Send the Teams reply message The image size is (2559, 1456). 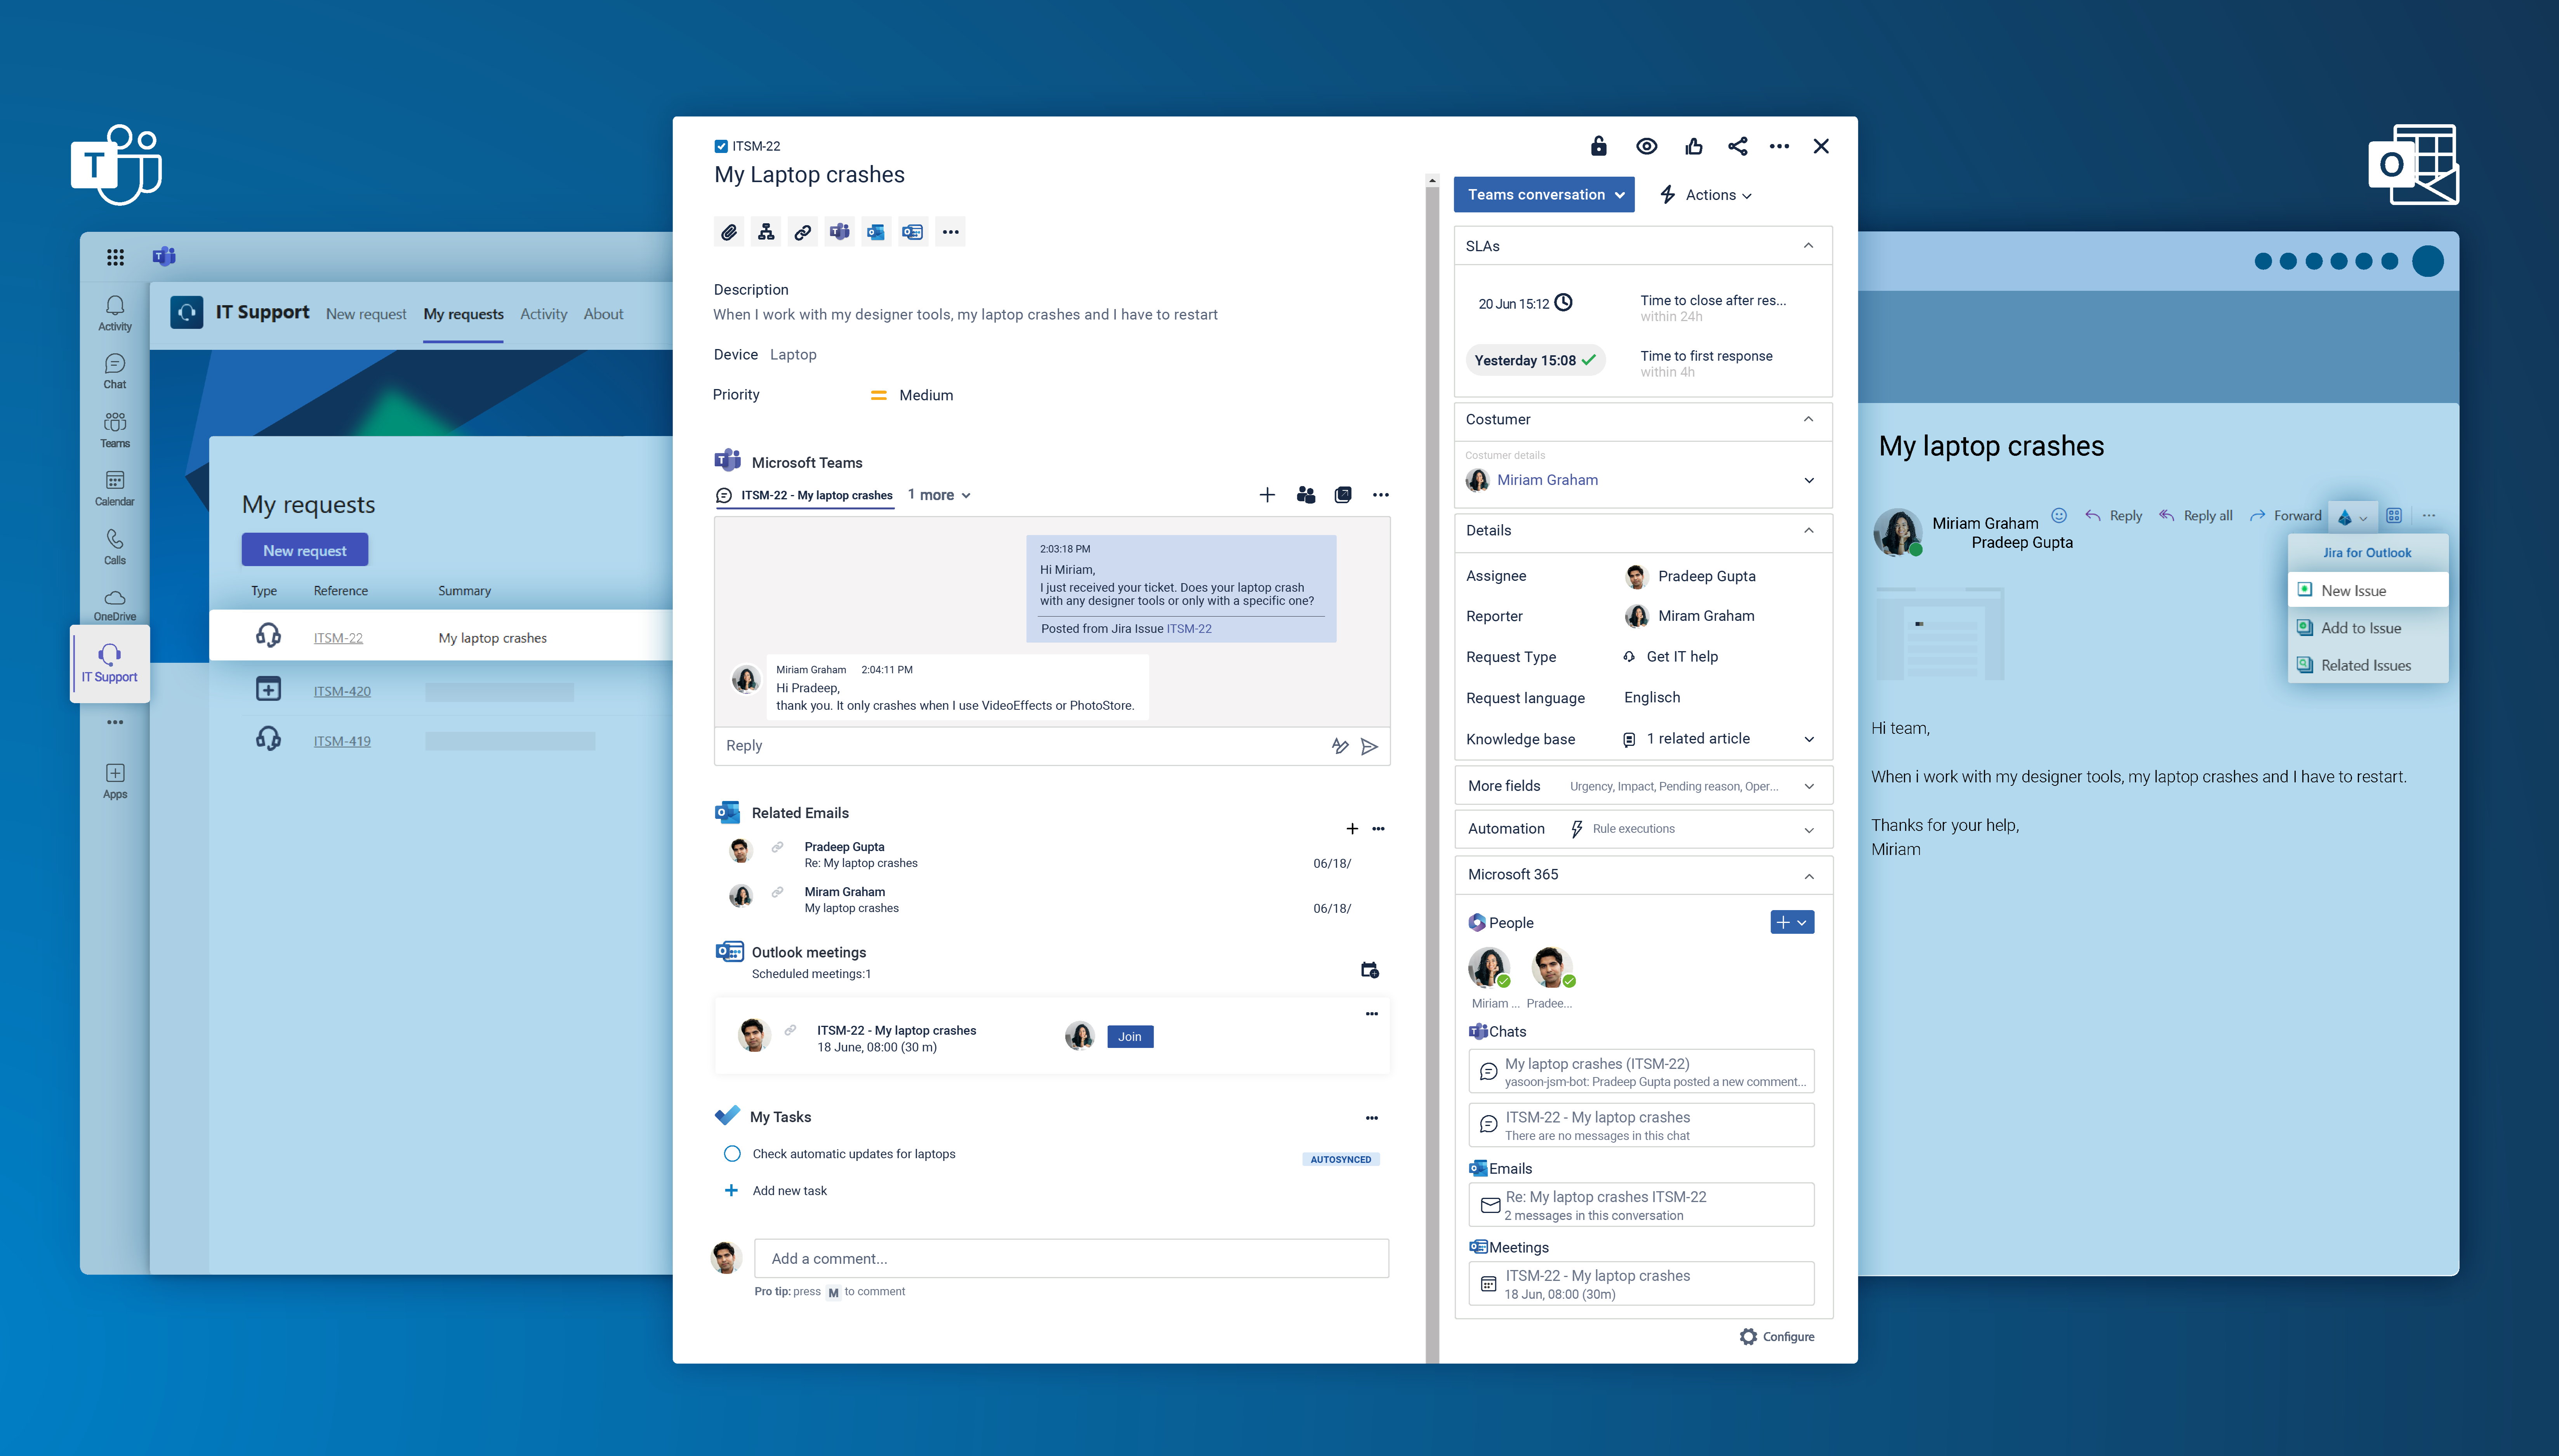[x=1369, y=746]
